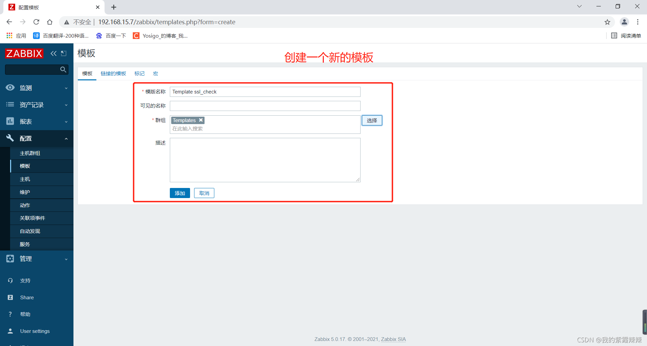Open User settings link
The width and height of the screenshot is (647, 346).
35,331
